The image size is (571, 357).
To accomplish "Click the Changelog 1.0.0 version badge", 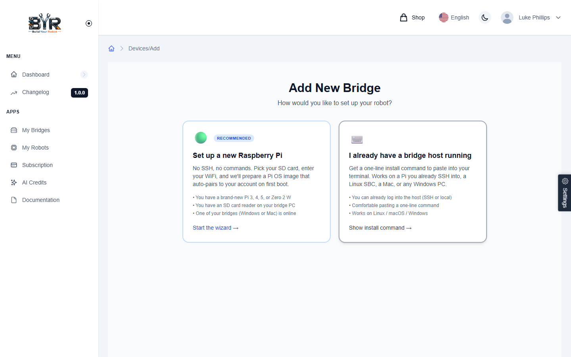I will [79, 93].
